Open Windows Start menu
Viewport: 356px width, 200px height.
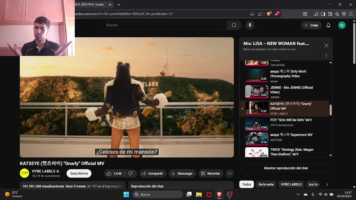coord(126,194)
